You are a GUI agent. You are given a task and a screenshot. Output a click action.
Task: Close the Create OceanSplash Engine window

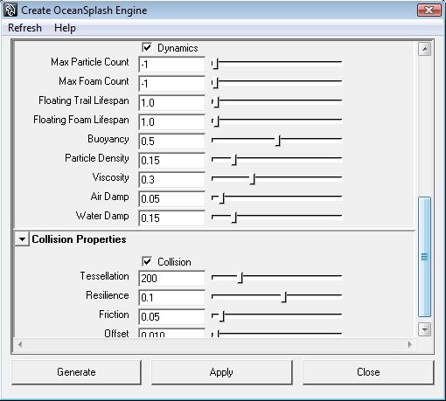(429, 10)
